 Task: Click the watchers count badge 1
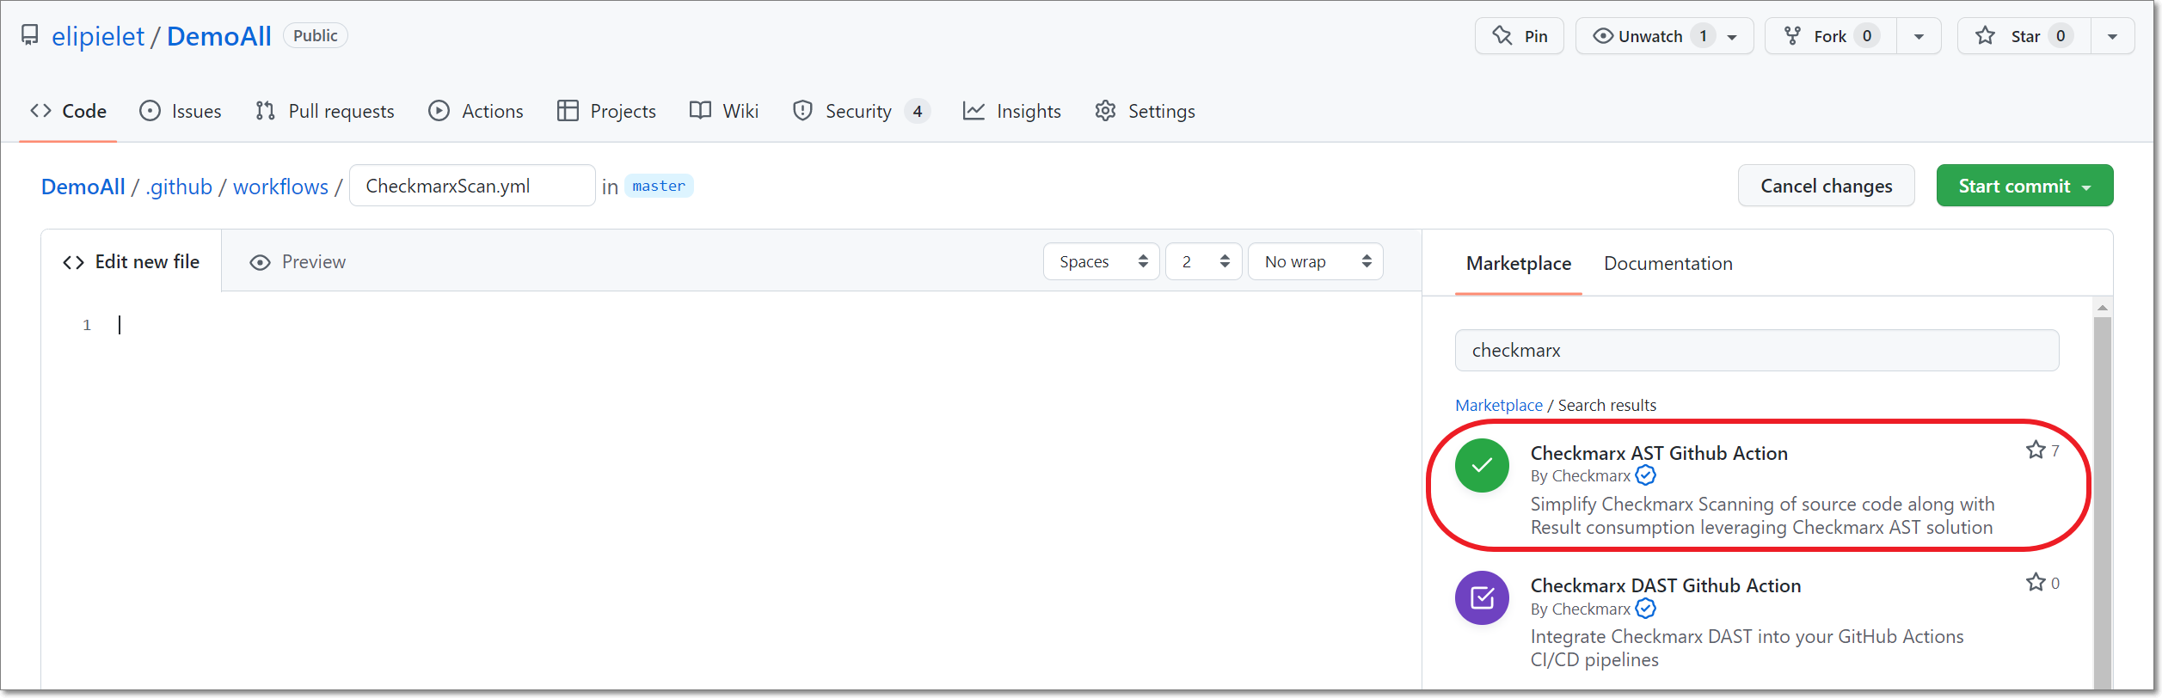click(x=1703, y=36)
